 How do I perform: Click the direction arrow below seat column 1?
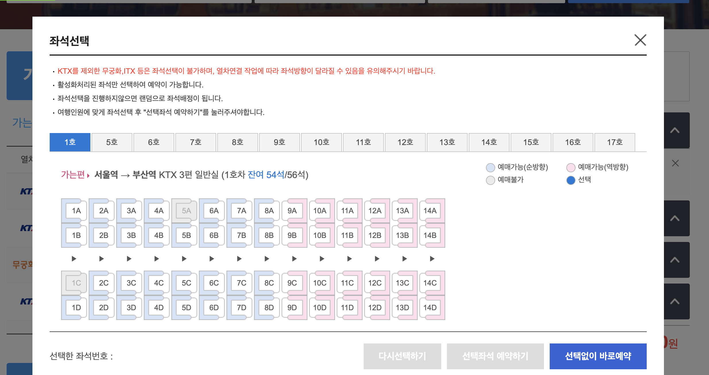74,258
